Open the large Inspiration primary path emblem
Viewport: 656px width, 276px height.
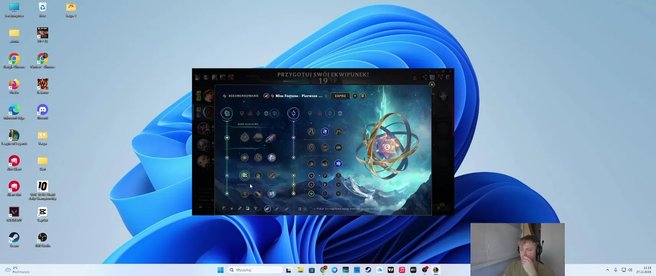pos(227,113)
